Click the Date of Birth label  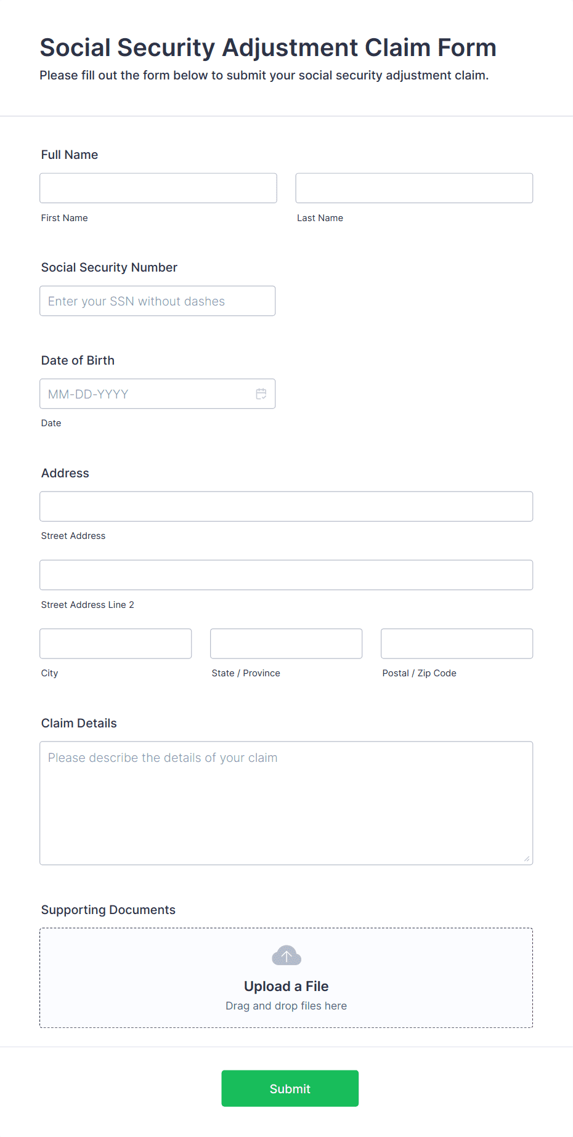pos(78,360)
